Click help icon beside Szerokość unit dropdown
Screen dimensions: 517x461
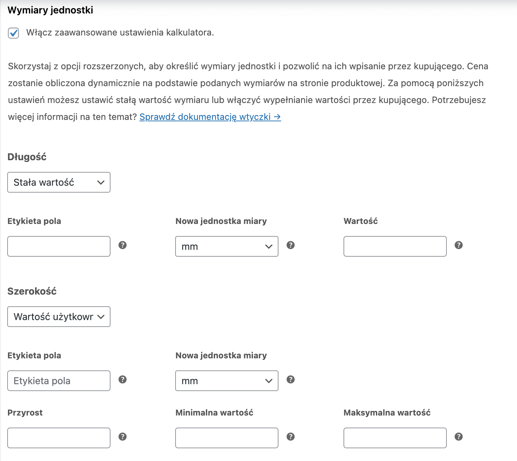coord(291,379)
